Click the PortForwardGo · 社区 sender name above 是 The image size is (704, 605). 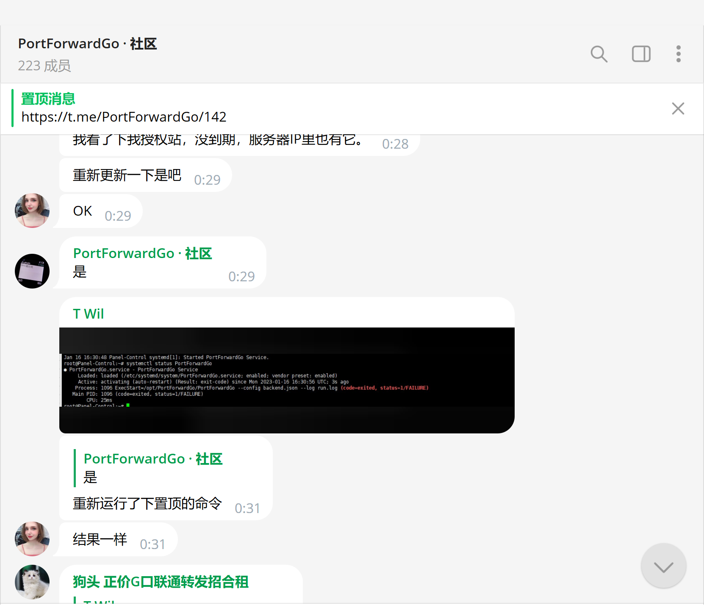[x=142, y=253]
